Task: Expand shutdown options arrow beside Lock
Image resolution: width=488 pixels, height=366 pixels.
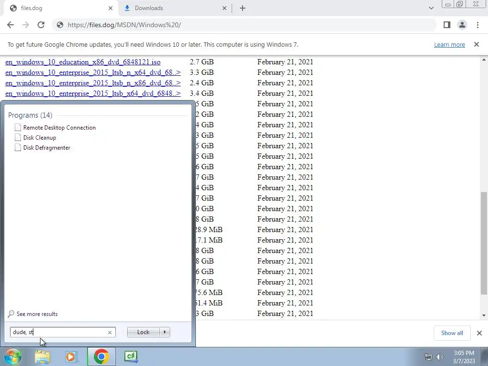Action: coord(164,332)
